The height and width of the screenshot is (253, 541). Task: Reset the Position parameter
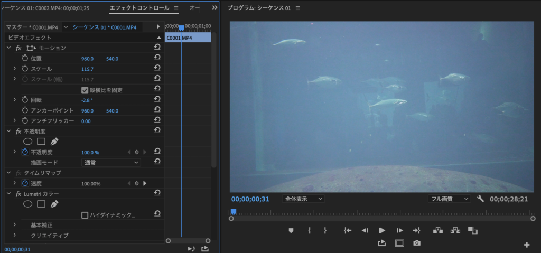pos(157,58)
